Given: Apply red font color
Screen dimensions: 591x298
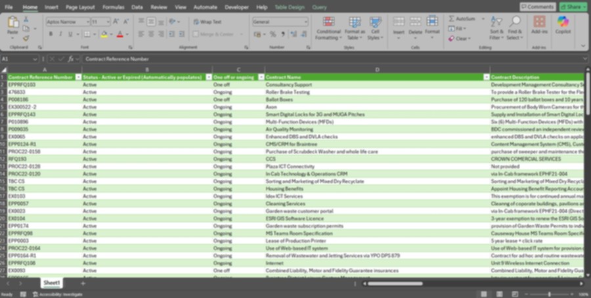Looking at the screenshot, I should pos(120,34).
